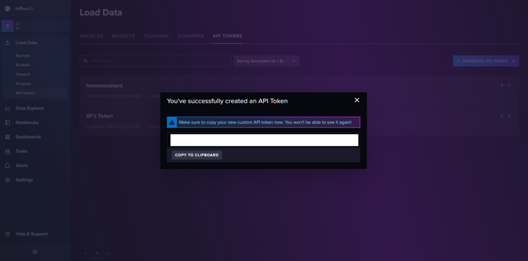Click the Dashboards grid icon
The height and width of the screenshot is (261, 528).
(x=7, y=137)
